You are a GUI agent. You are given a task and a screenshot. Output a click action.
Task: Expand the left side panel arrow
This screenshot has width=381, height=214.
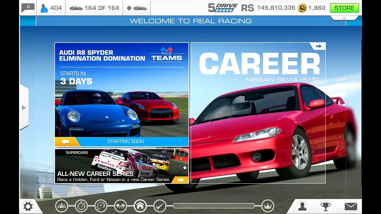click(x=24, y=108)
